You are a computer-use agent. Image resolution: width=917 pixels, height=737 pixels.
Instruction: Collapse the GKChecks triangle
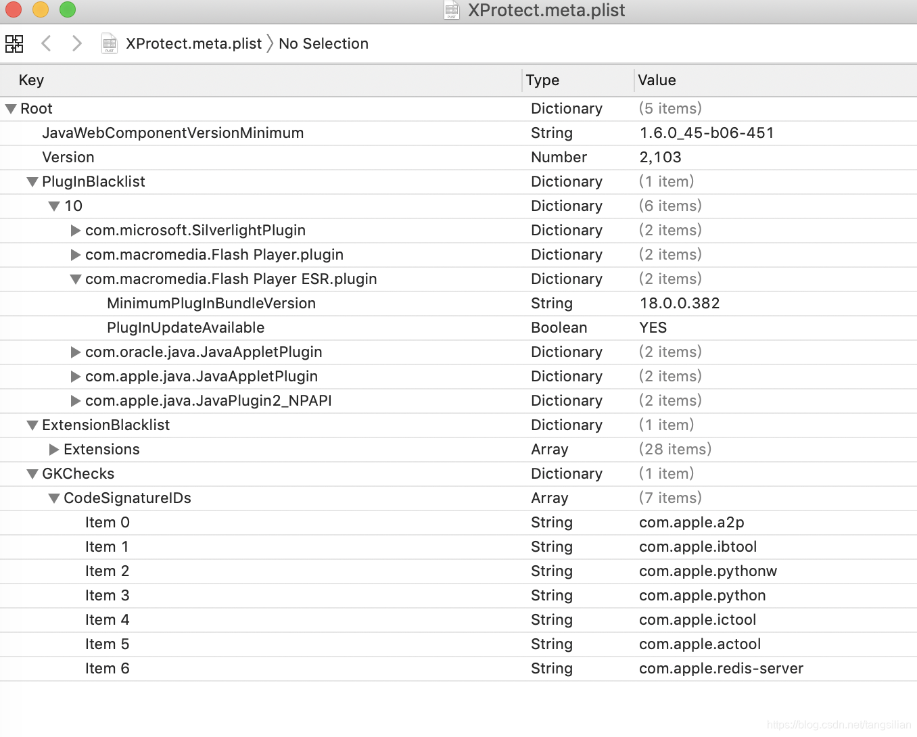click(x=32, y=474)
